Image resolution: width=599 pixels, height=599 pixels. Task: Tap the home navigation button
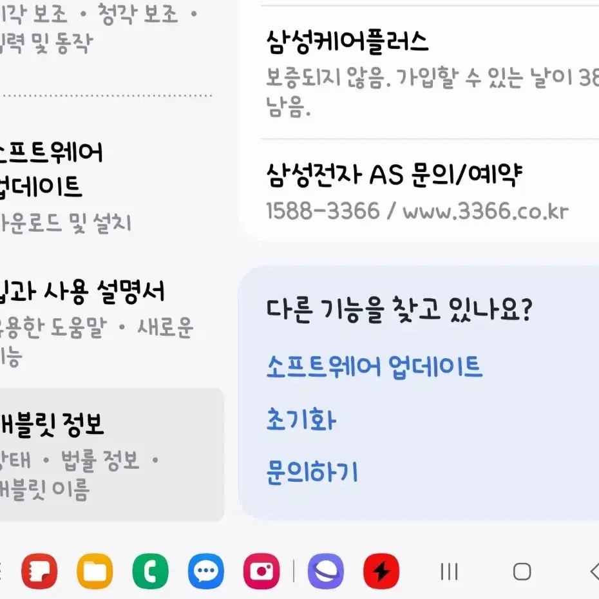click(522, 572)
